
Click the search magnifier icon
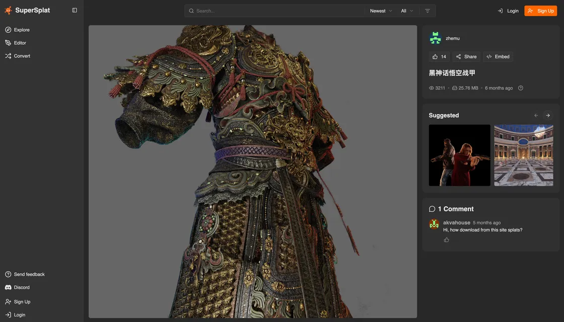coord(191,11)
